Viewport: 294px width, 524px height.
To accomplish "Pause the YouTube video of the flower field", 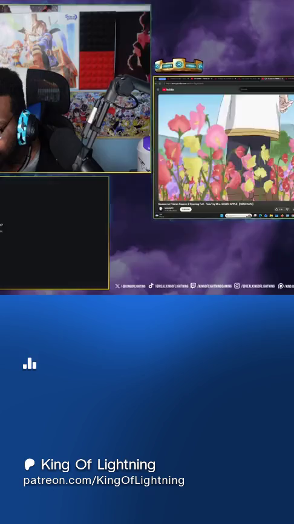I will pyautogui.click(x=226, y=147).
